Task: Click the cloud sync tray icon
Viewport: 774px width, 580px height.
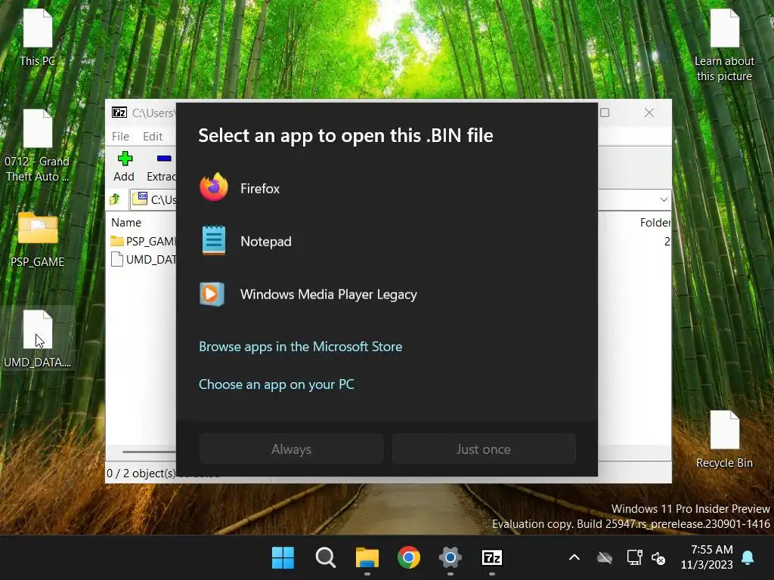Action: (605, 558)
